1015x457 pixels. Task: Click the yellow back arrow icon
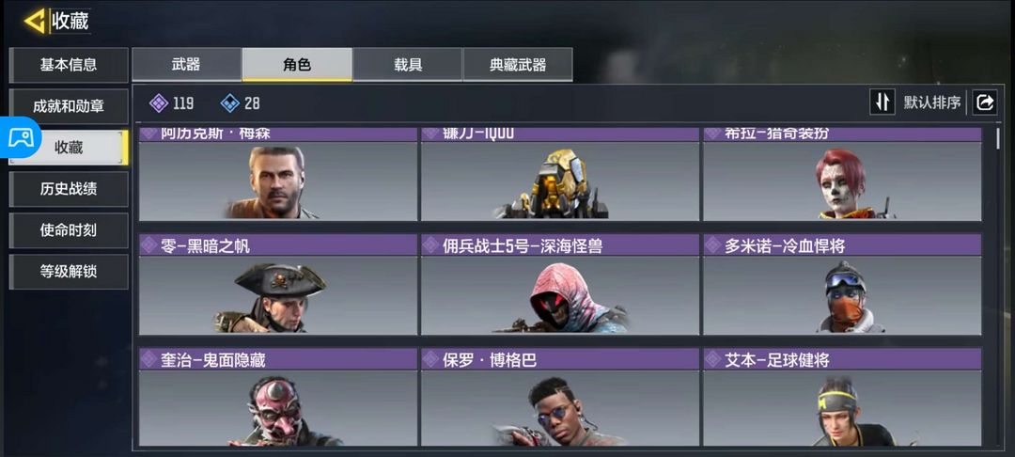point(35,21)
